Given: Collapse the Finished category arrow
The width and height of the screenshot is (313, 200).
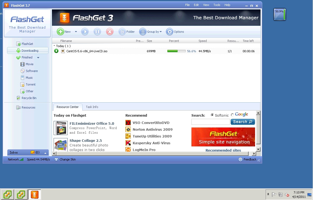Looking at the screenshot, I should coord(38,57).
